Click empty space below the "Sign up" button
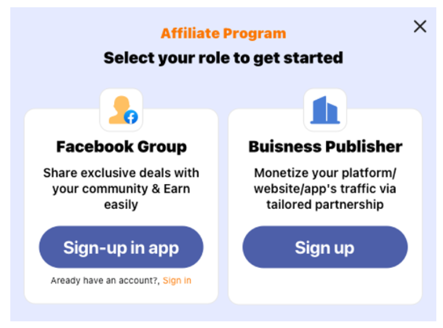Screen dimensions: 443x328 325,285
